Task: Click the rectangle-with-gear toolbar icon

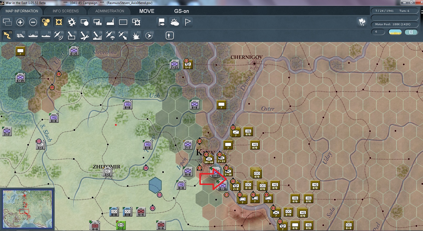Action: pos(136,22)
